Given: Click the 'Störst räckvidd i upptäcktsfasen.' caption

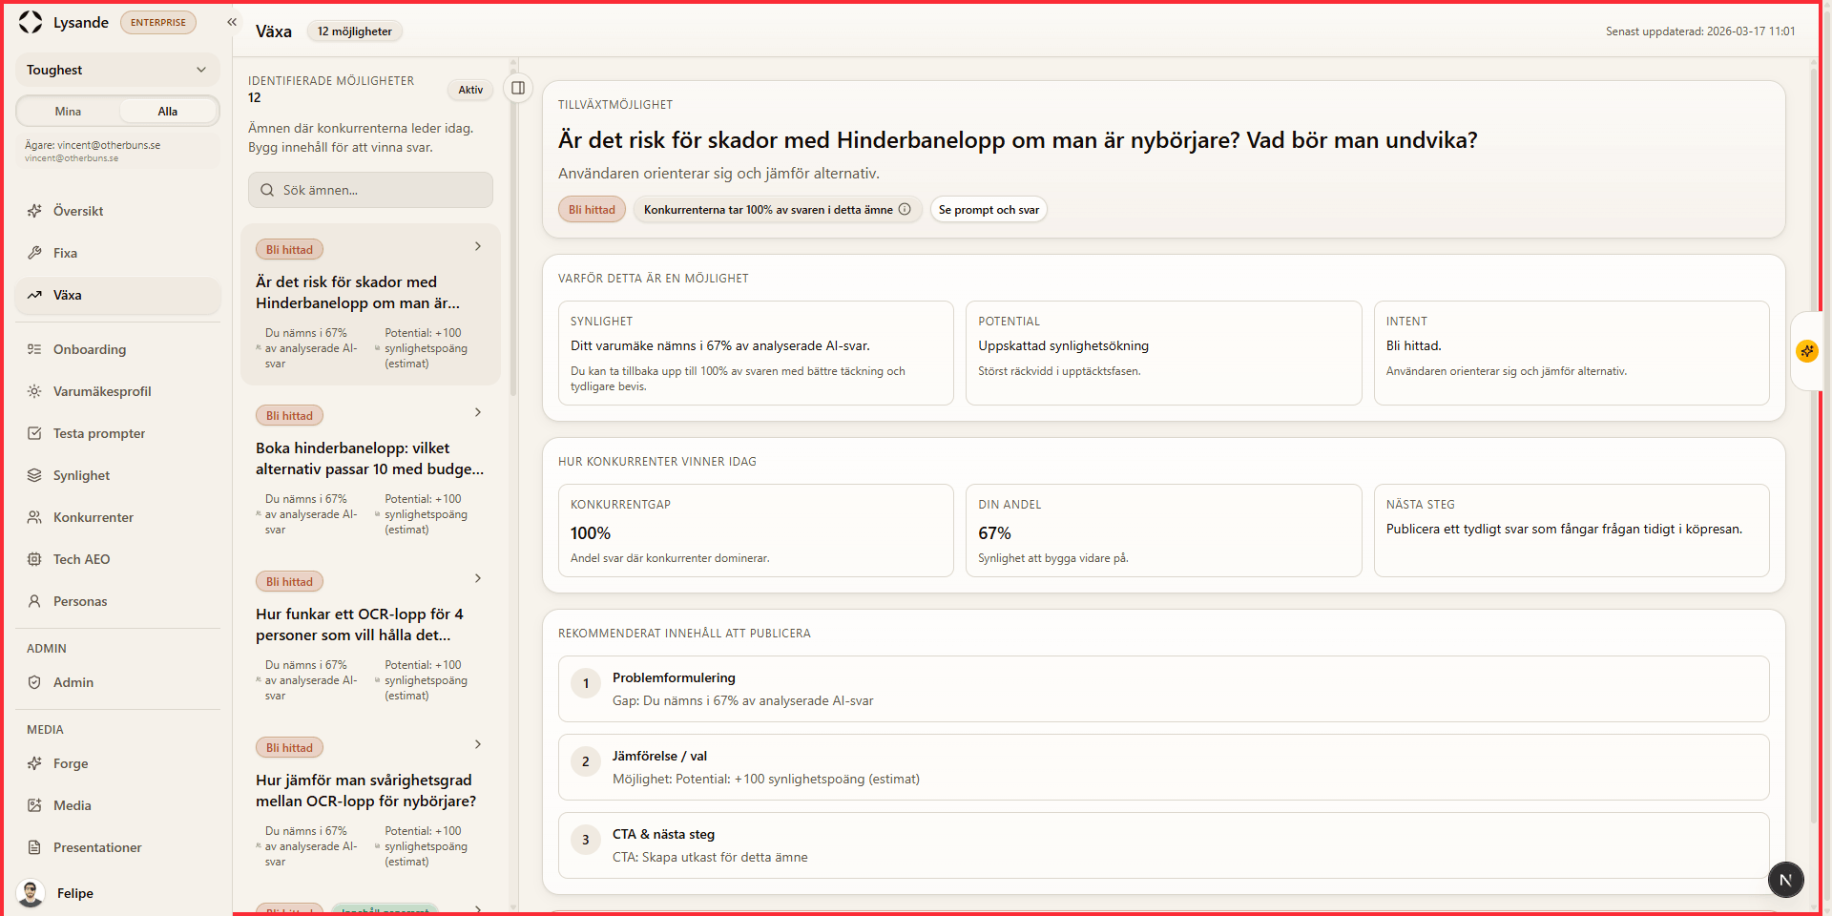Looking at the screenshot, I should click(x=1059, y=371).
